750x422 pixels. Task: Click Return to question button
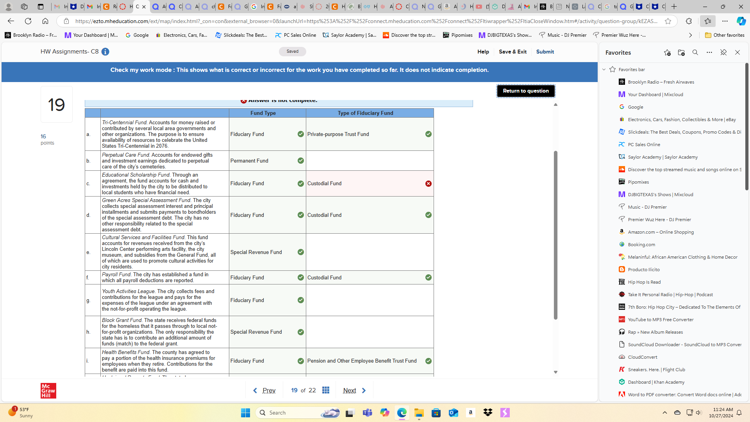pyautogui.click(x=525, y=91)
